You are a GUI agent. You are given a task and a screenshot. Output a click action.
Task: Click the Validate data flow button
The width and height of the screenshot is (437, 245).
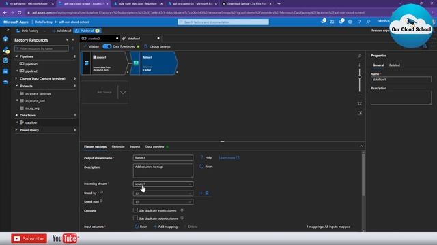pos(91,46)
